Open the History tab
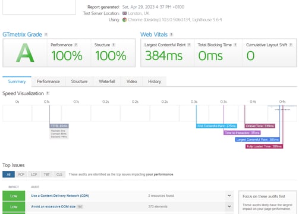 [x=155, y=81]
